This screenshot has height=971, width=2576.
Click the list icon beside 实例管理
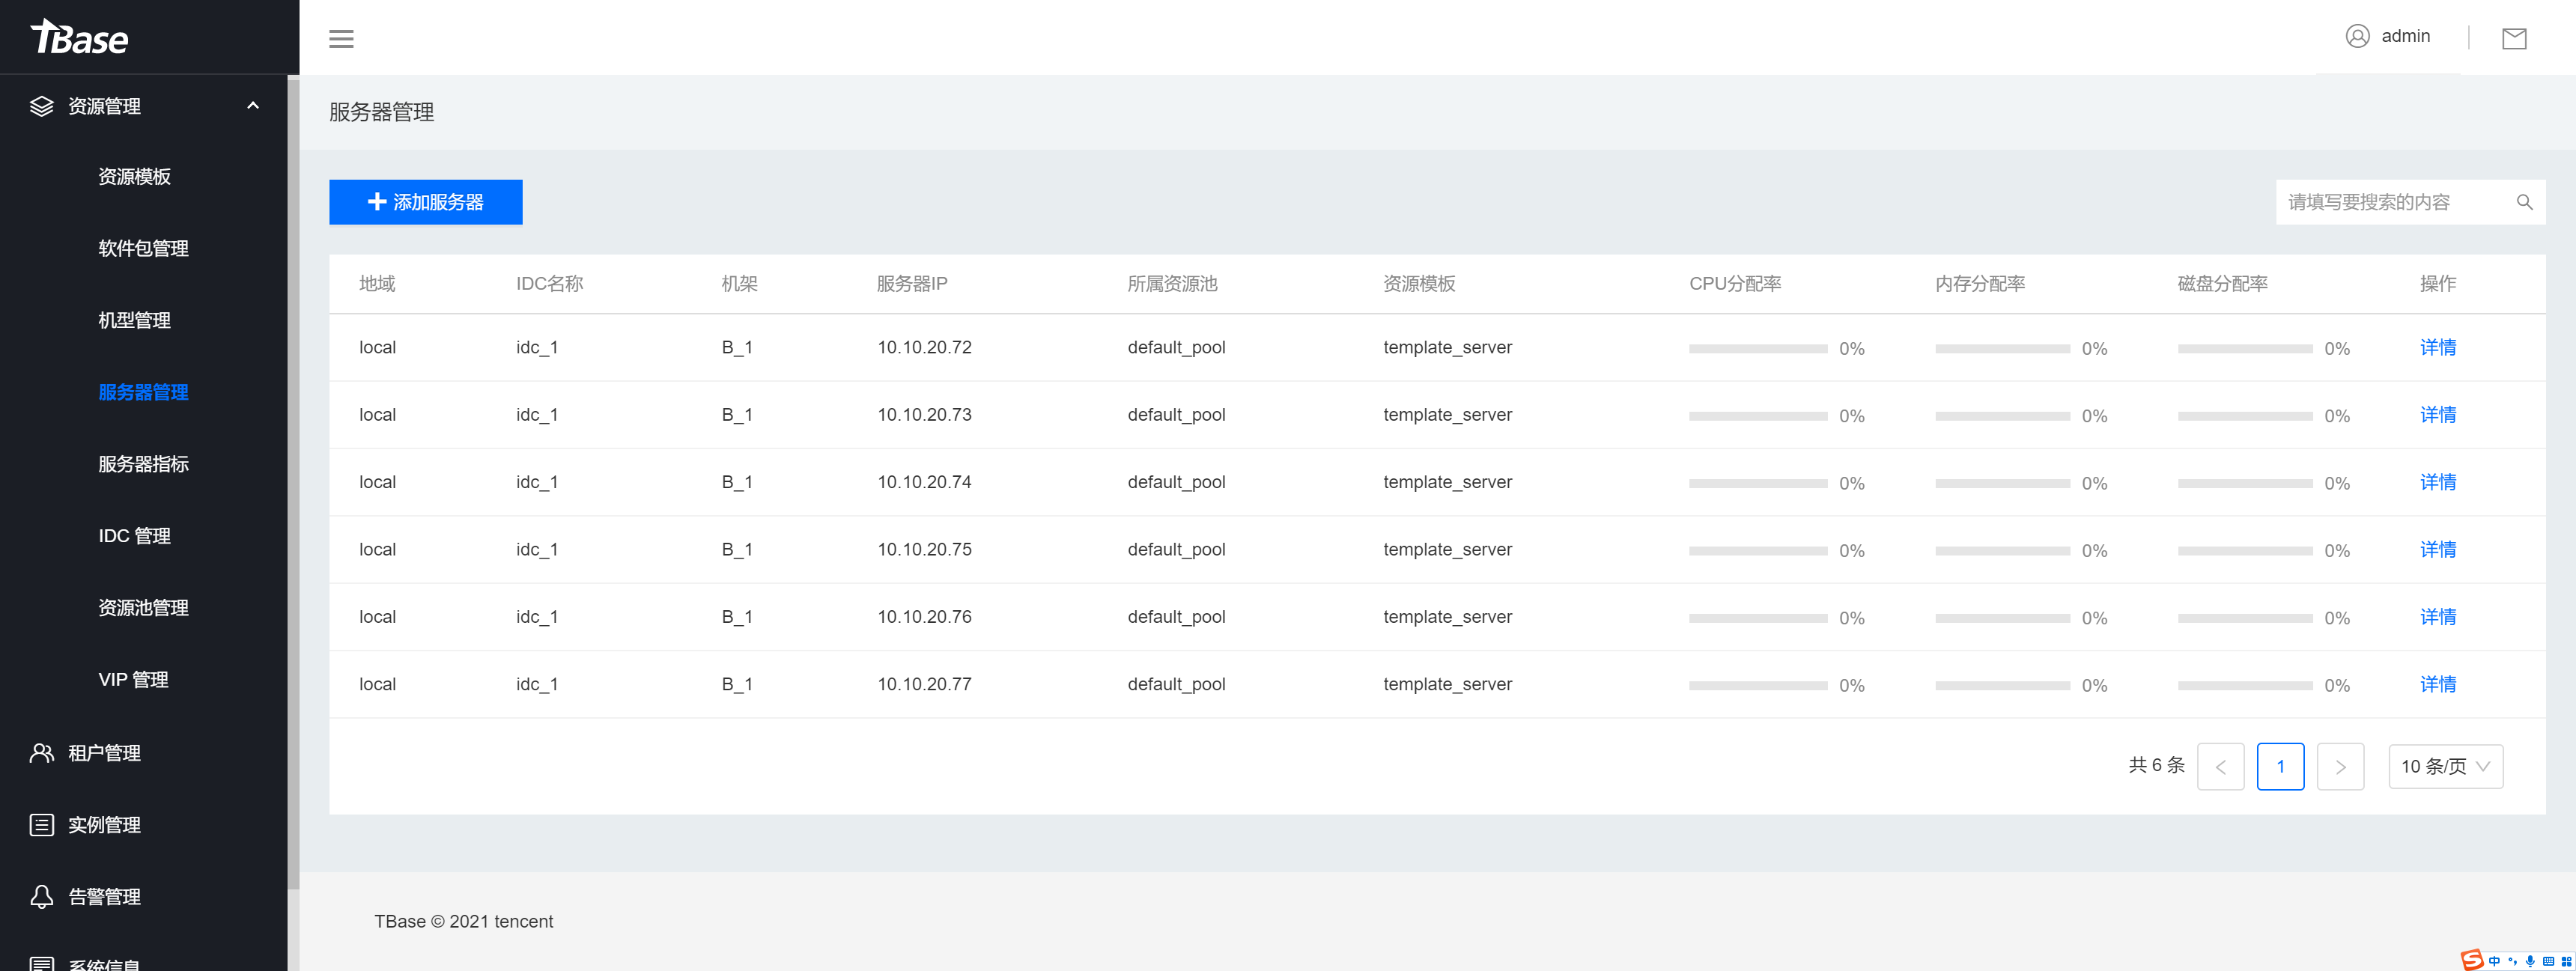coord(41,824)
